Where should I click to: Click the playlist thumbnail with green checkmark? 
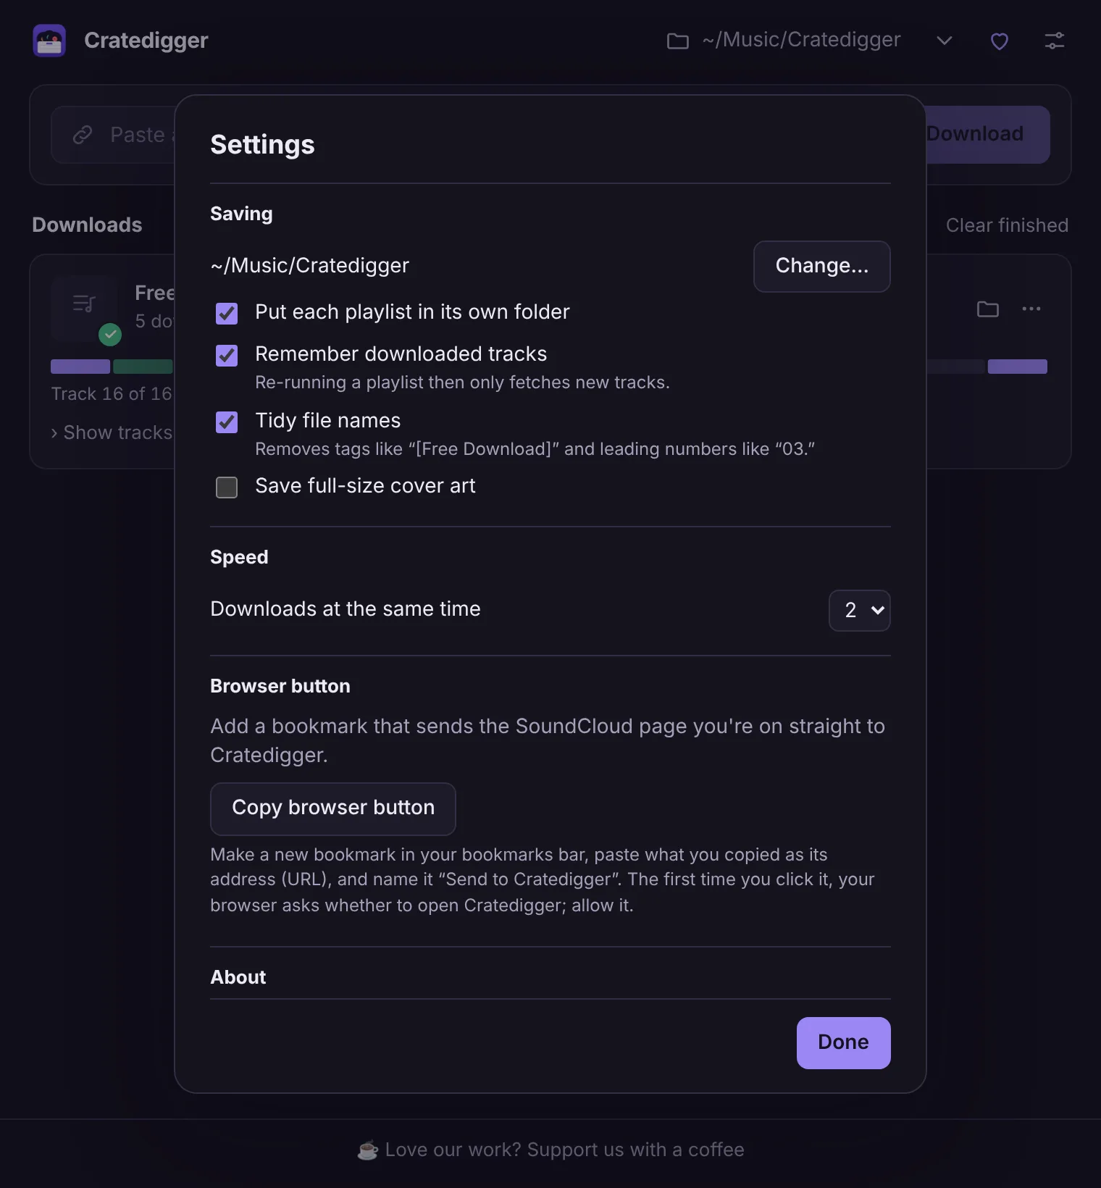point(84,308)
